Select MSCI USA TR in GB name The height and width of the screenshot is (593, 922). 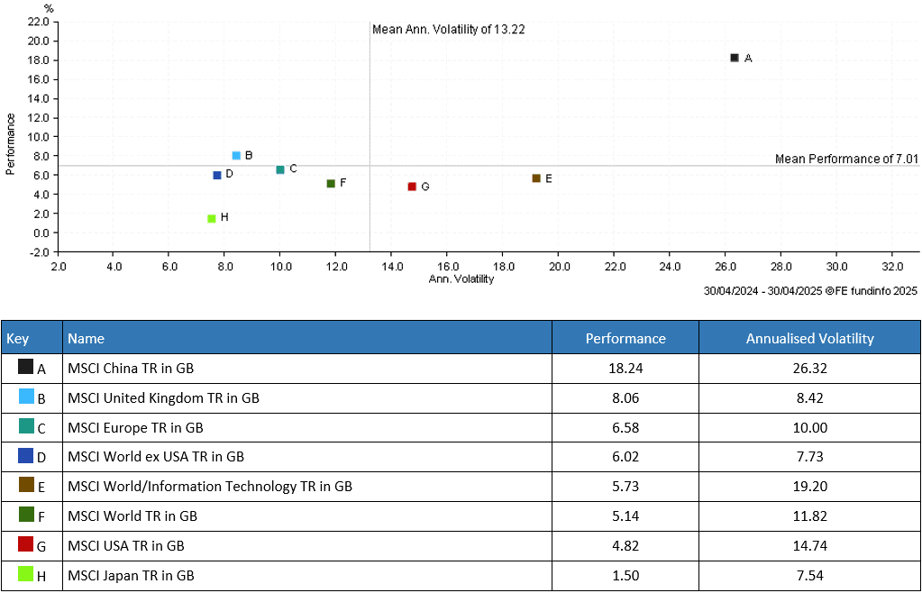pyautogui.click(x=126, y=545)
